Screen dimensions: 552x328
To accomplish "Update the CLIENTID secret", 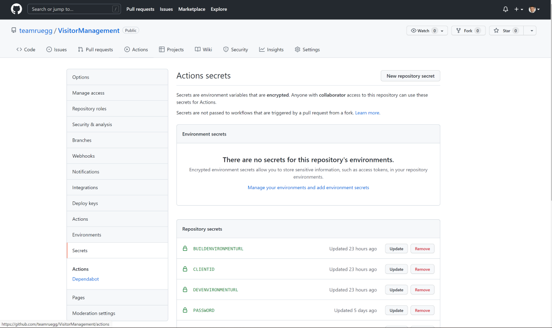I will 396,269.
